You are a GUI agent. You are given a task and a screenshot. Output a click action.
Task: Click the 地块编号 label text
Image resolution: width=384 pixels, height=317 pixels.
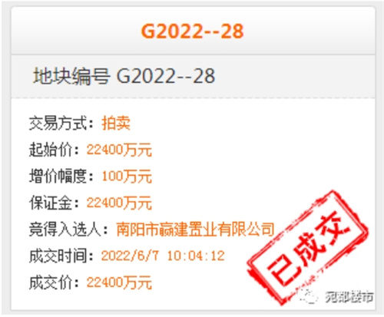pyautogui.click(x=71, y=76)
